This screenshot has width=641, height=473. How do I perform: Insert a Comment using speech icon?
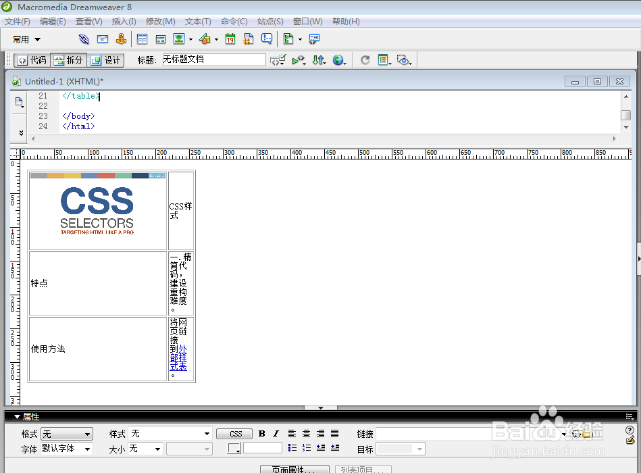[267, 39]
